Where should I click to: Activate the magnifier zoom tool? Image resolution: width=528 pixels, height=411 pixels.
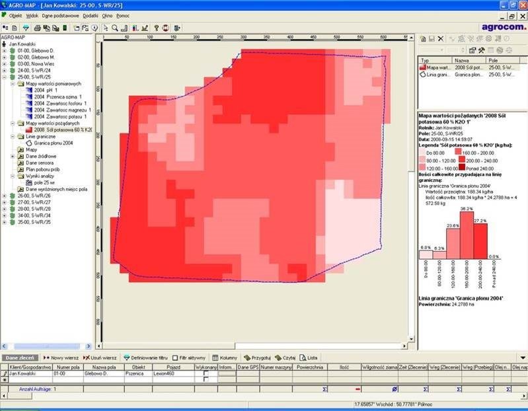[115, 28]
